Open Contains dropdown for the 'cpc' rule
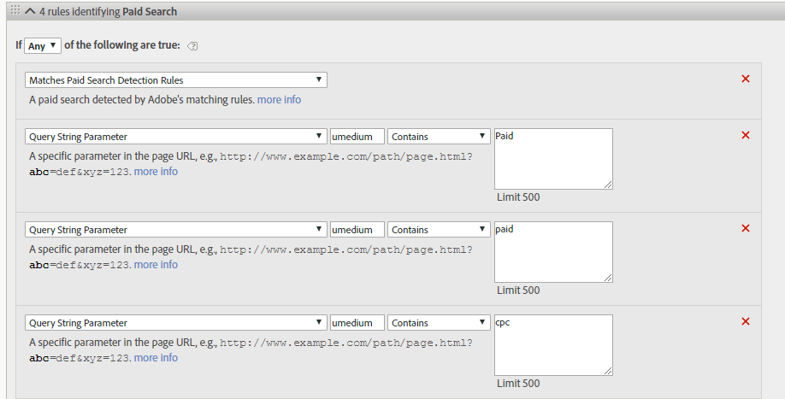 click(x=438, y=323)
